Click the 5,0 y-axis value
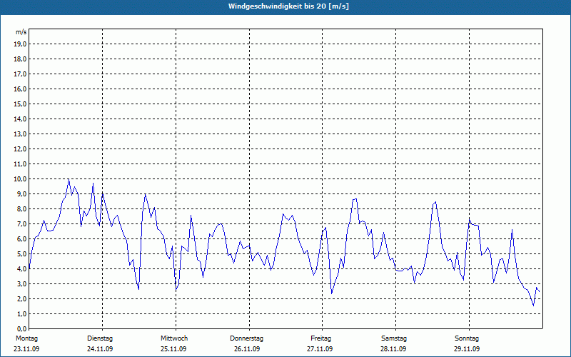571x357 pixels. [21, 254]
